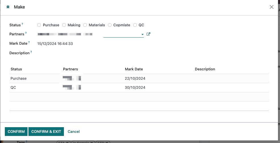Click the debug bug icon beside Make
Image resolution: width=280 pixels, height=143 pixels.
tap(8, 7)
